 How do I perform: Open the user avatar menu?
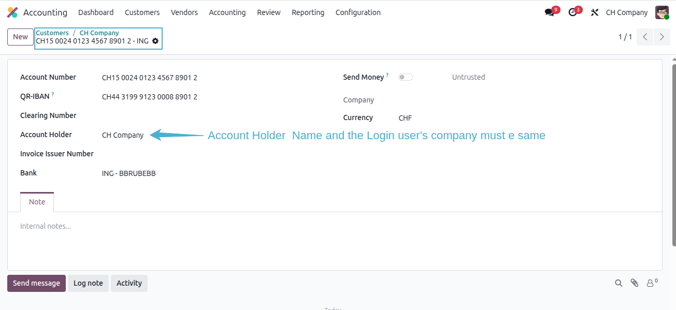point(662,12)
